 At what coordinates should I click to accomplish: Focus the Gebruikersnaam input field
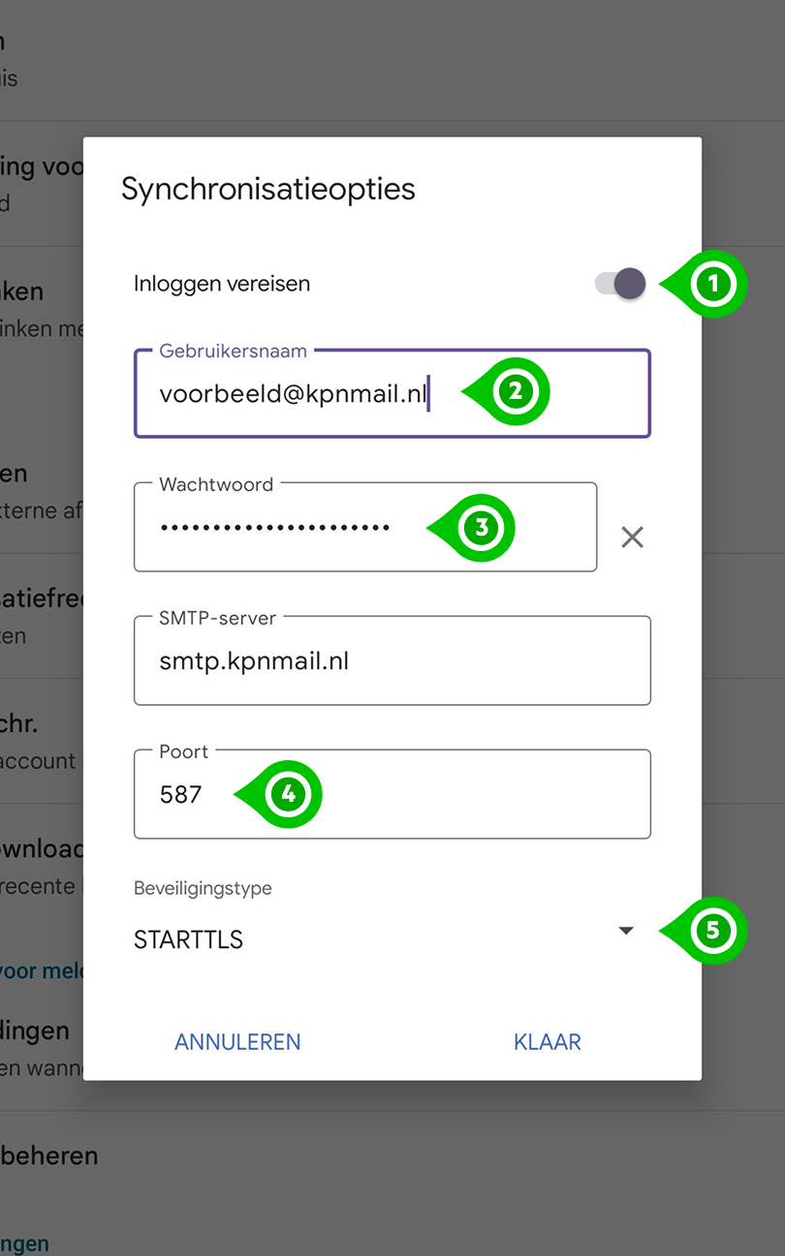click(291, 393)
